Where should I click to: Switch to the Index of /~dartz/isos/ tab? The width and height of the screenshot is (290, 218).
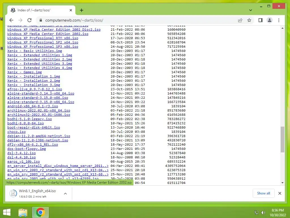point(41,10)
